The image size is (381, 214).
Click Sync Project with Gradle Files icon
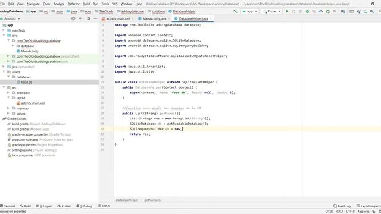pos(358,11)
